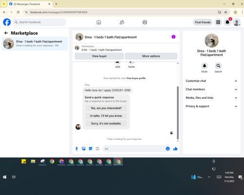This screenshot has height=195, width=244.
Task: Open the GIF picker icon
Action: (98, 149)
